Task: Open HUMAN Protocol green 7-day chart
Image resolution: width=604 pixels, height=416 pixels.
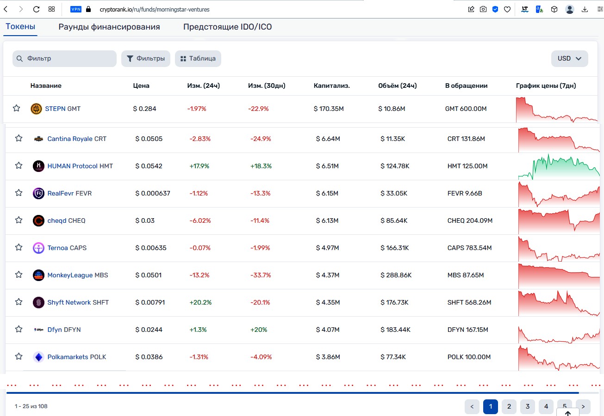Action: 559,167
